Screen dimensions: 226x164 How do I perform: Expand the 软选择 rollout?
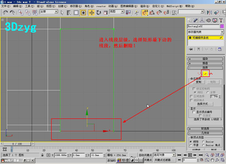coord(205,129)
